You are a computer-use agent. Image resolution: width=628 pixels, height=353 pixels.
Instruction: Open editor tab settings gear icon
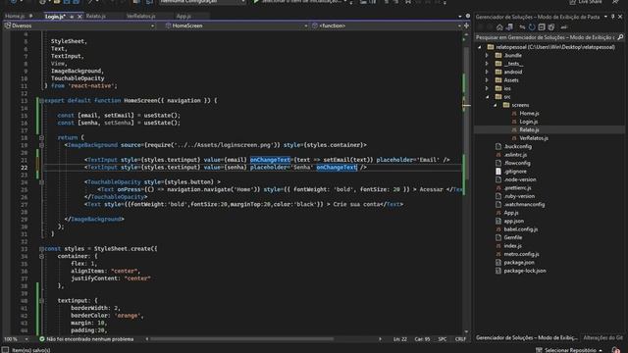click(468, 16)
